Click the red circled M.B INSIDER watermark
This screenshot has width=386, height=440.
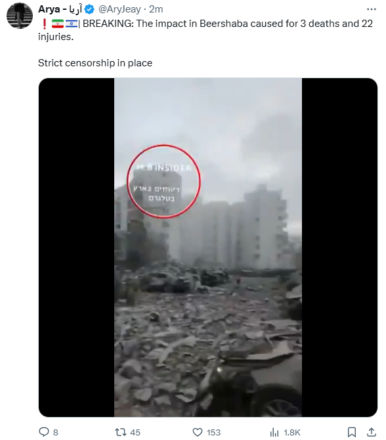(163, 181)
